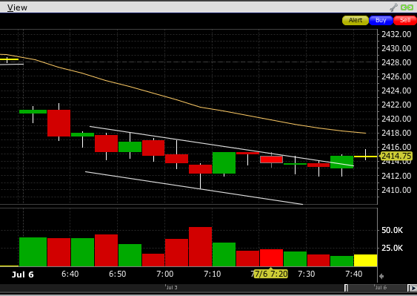Click the Jul 6 scrollbar thumb
The image size is (417, 296).
coord(377,288)
